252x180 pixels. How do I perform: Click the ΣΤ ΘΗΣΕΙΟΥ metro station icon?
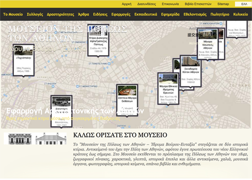pos(53,86)
